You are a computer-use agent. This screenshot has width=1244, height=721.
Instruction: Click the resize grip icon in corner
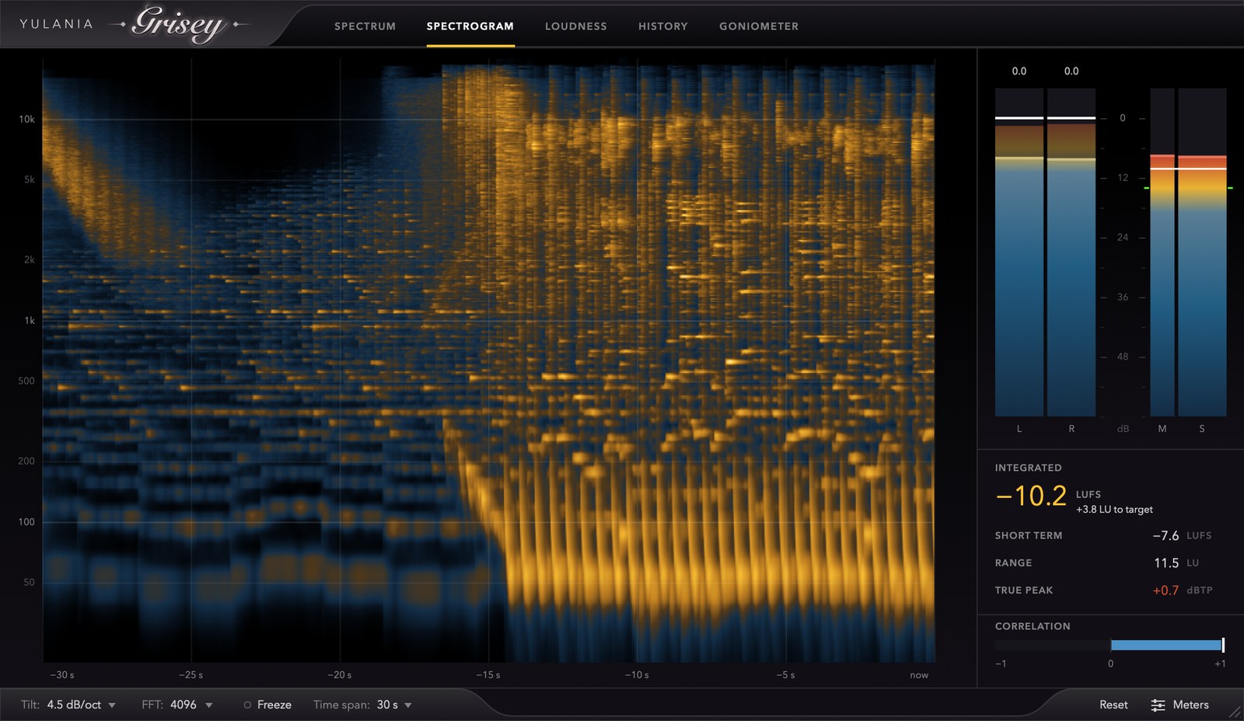1235,712
